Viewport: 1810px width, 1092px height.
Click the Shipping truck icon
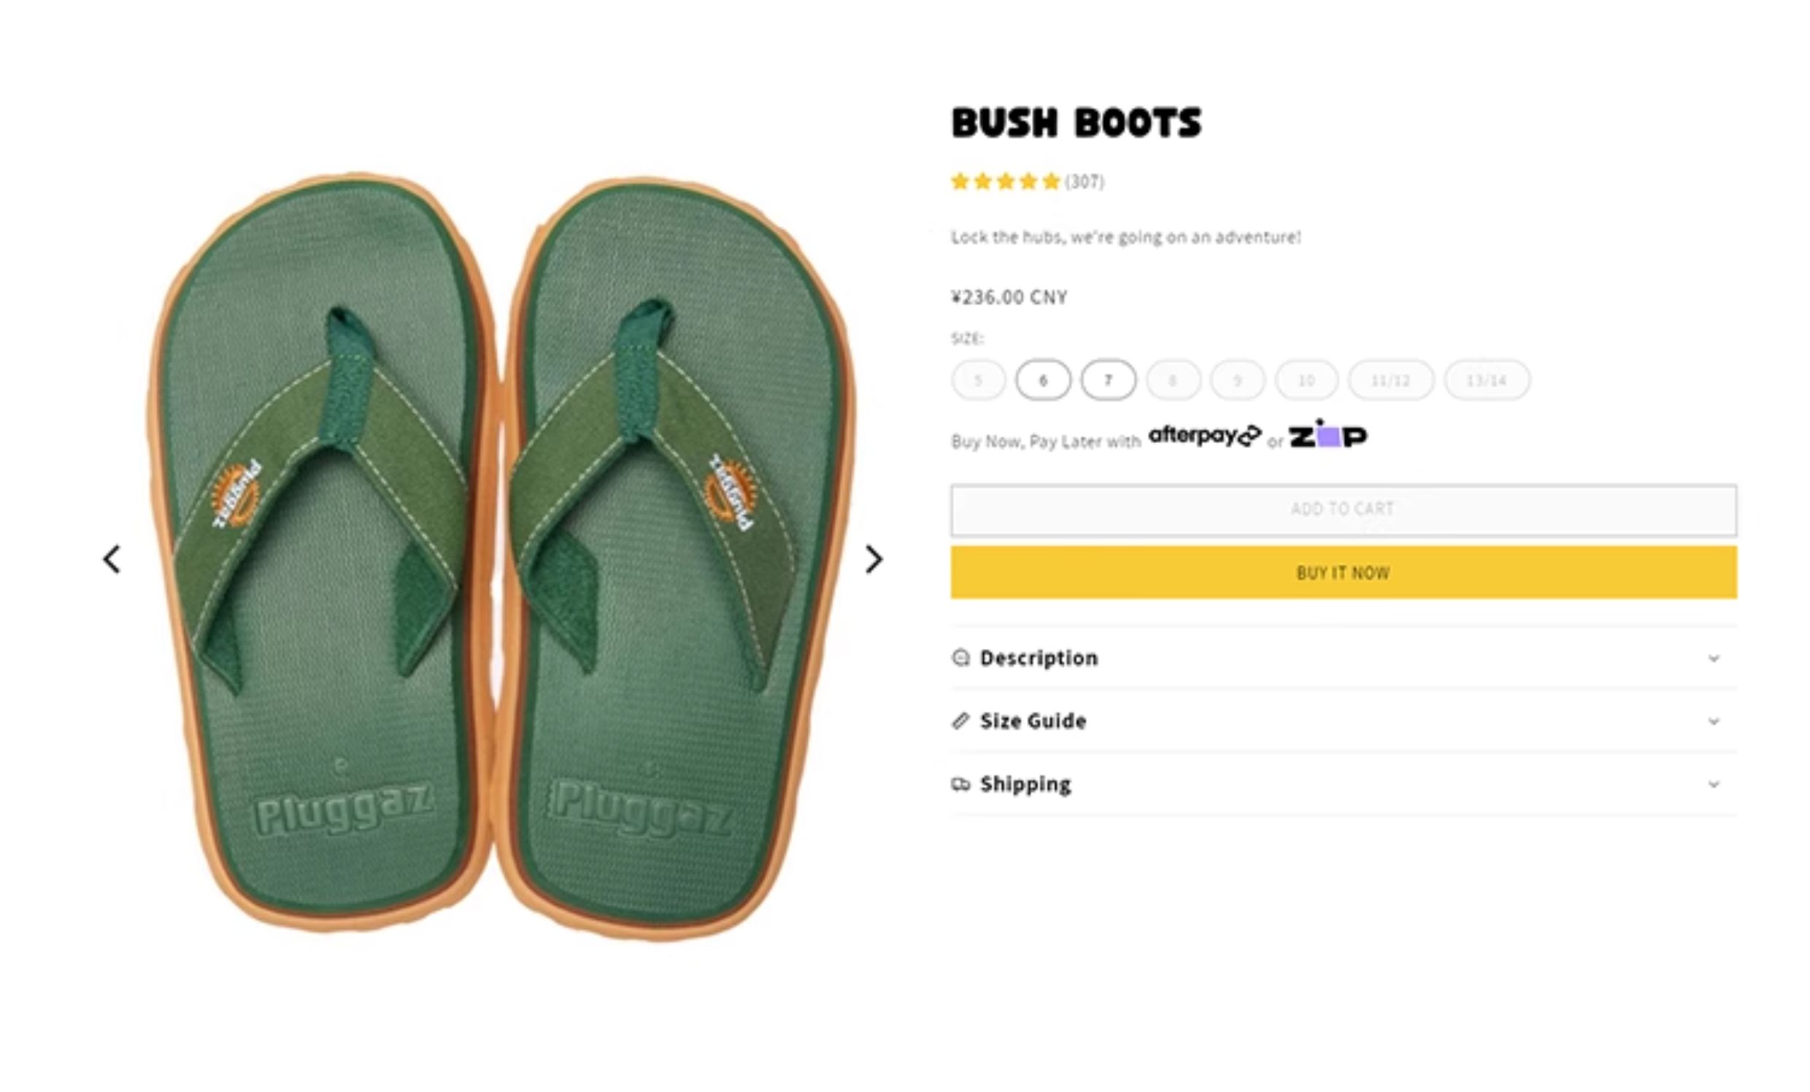tap(960, 784)
